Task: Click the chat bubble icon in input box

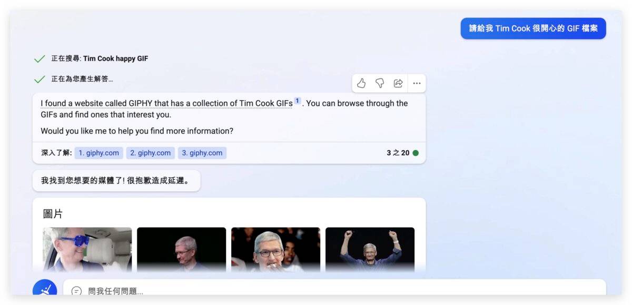Action: pyautogui.click(x=76, y=291)
